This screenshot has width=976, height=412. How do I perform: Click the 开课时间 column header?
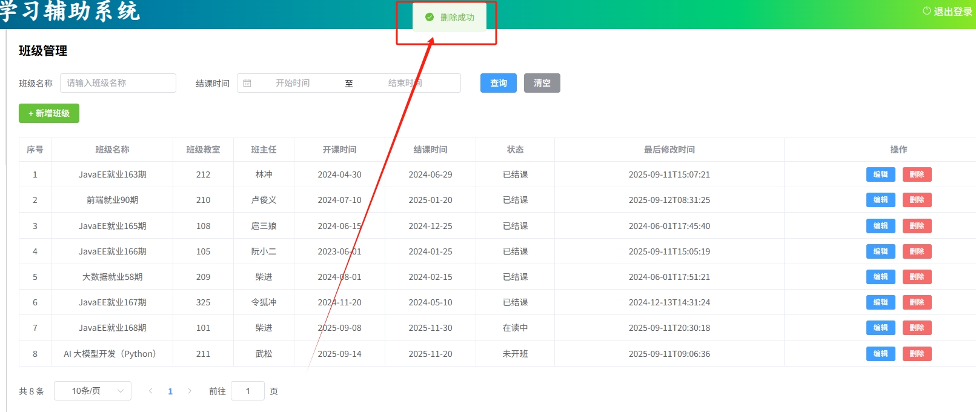tap(340, 150)
